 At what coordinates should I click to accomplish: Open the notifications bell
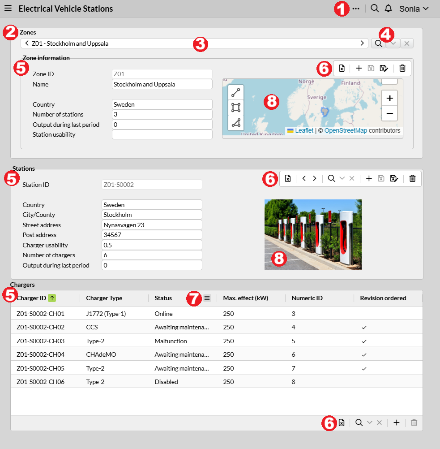click(388, 9)
